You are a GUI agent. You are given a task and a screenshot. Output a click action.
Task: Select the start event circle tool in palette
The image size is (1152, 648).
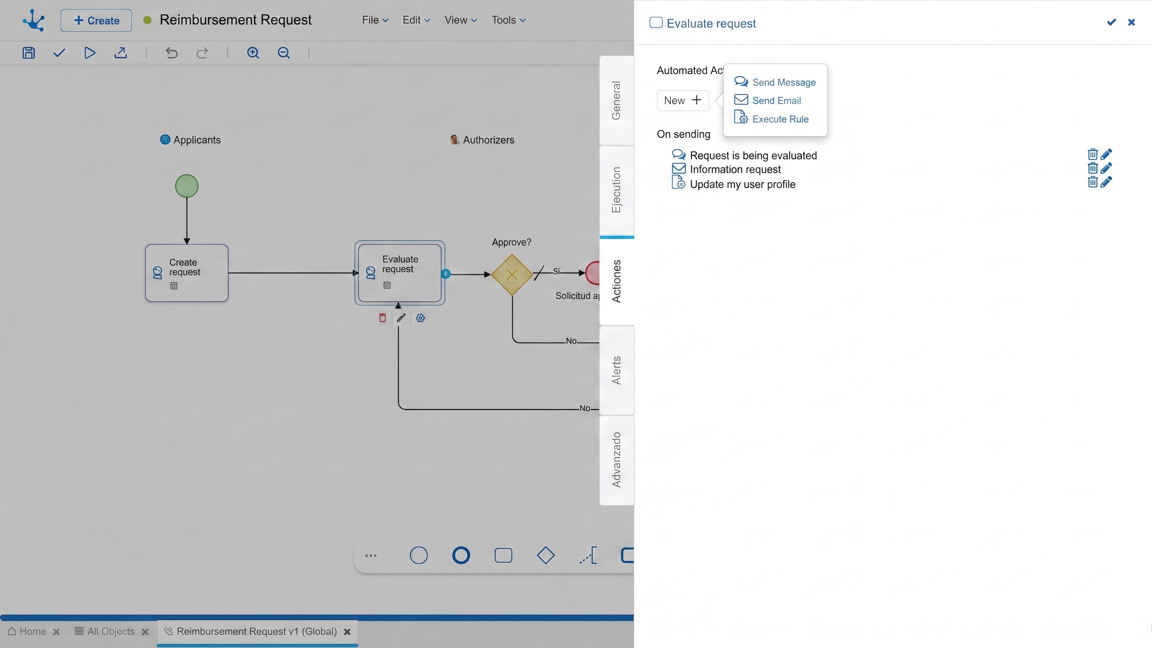coord(419,556)
